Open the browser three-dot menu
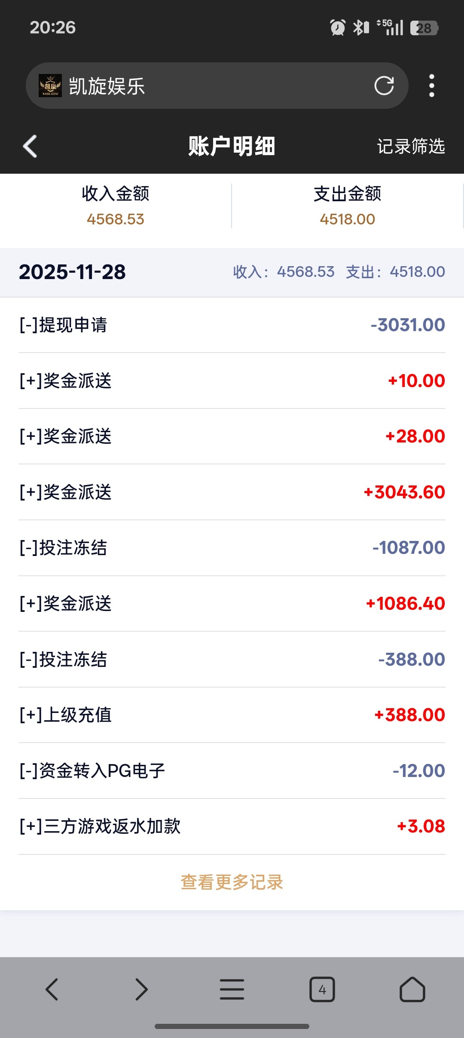This screenshot has width=464, height=1038. (x=432, y=86)
